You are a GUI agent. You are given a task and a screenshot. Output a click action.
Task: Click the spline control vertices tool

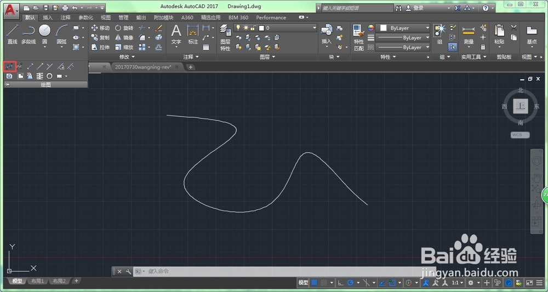click(20, 66)
